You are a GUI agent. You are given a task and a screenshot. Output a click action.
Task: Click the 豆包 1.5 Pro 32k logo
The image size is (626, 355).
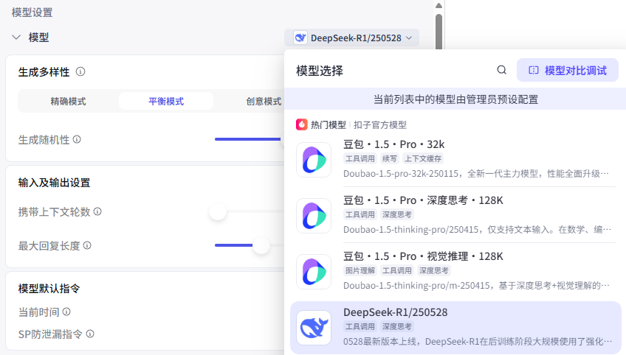[x=314, y=160]
